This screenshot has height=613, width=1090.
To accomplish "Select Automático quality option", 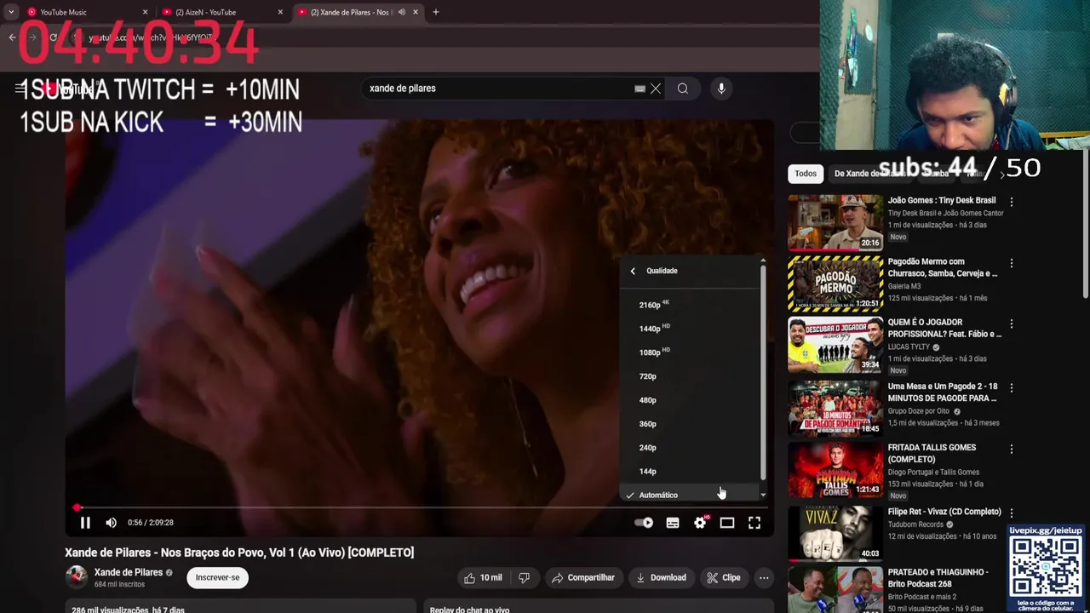I will [x=690, y=495].
